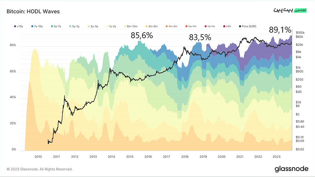The image size is (315, 177).
Task: Toggle the 1d-1w legend entry
Action: [x=210, y=26]
